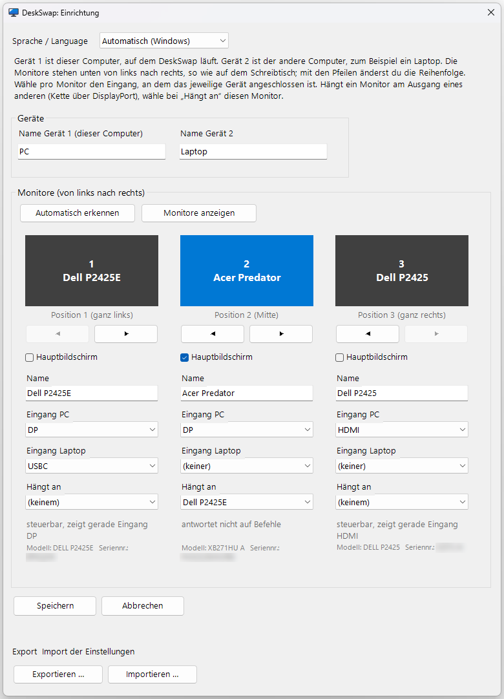Open Eingang Laptop dropdown for Acer Predator
This screenshot has height=699, width=504.
[247, 466]
